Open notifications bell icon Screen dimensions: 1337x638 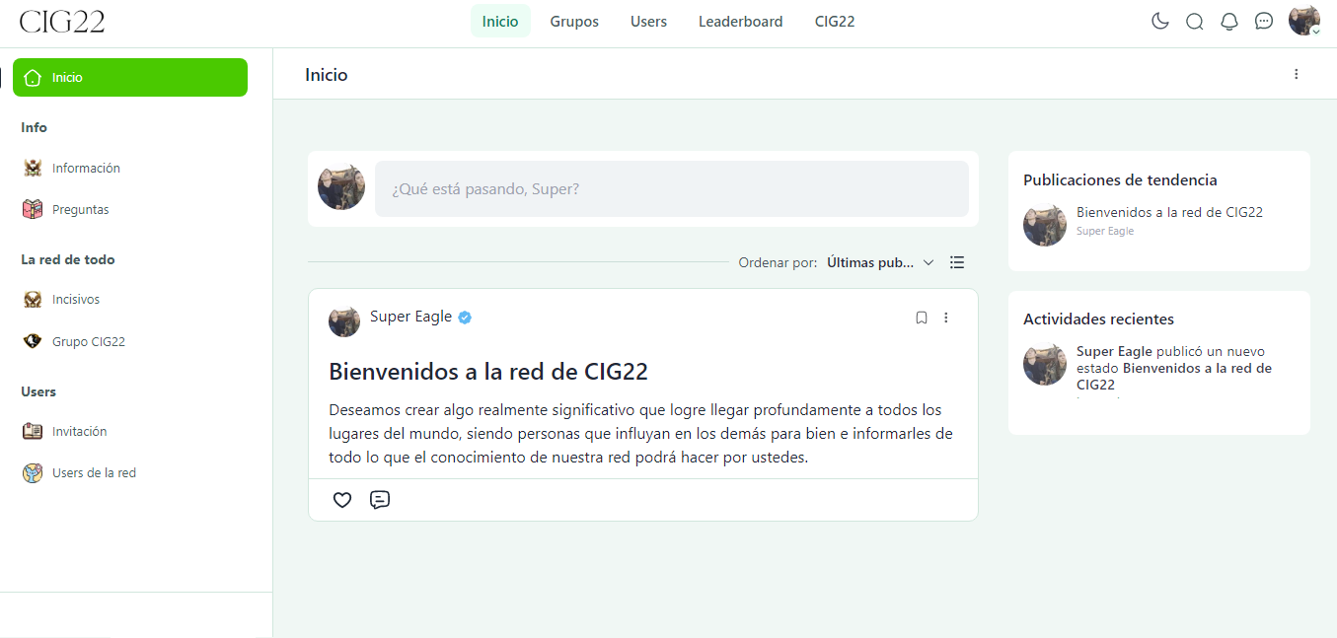click(x=1229, y=22)
